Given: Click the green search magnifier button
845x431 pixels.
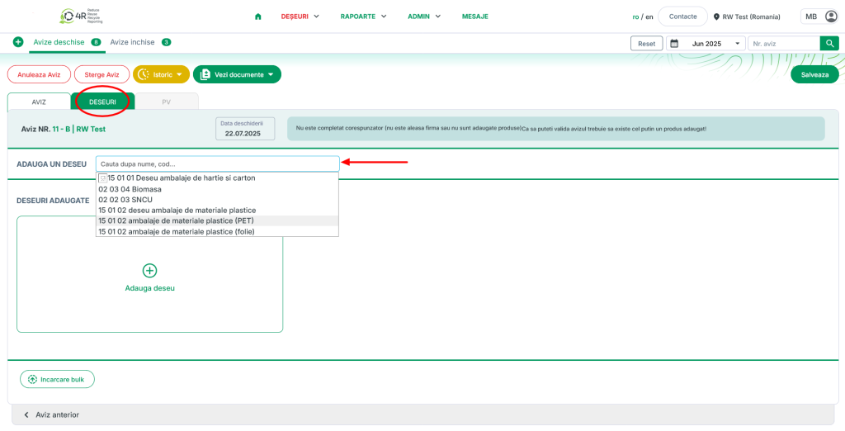Looking at the screenshot, I should pyautogui.click(x=828, y=44).
